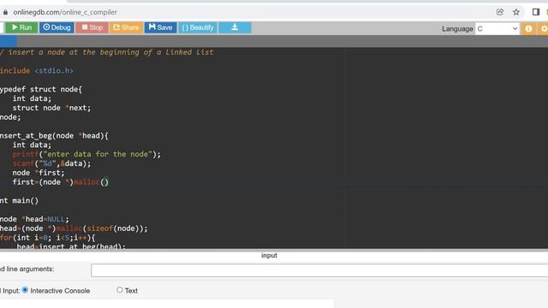Place cursor inside malloc() parentheses
548x308 pixels.
(104, 182)
